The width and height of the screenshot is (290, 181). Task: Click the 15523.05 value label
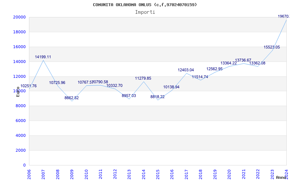click(x=272, y=47)
